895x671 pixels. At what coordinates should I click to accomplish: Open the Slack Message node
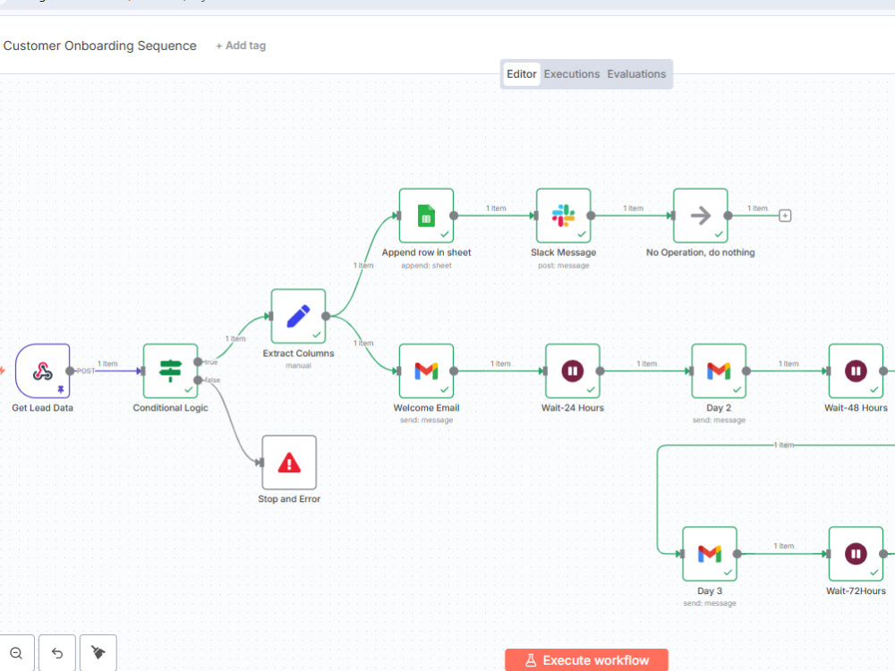pos(563,216)
